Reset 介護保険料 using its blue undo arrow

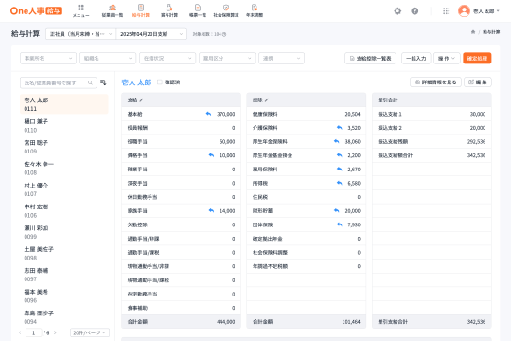pyautogui.click(x=340, y=128)
